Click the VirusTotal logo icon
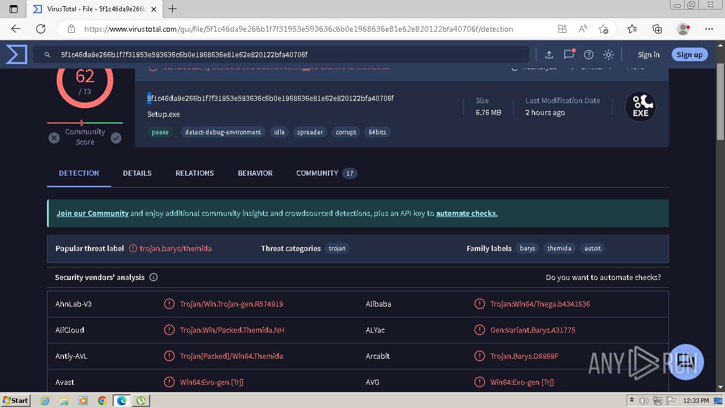 click(x=16, y=54)
